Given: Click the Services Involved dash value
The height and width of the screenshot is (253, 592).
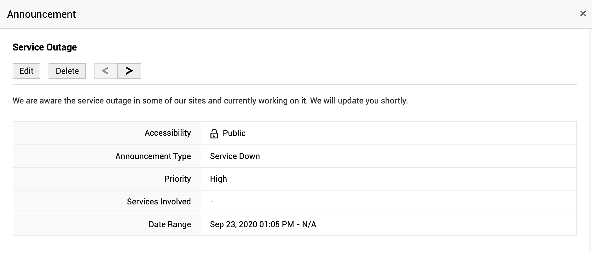Looking at the screenshot, I should click(x=212, y=202).
